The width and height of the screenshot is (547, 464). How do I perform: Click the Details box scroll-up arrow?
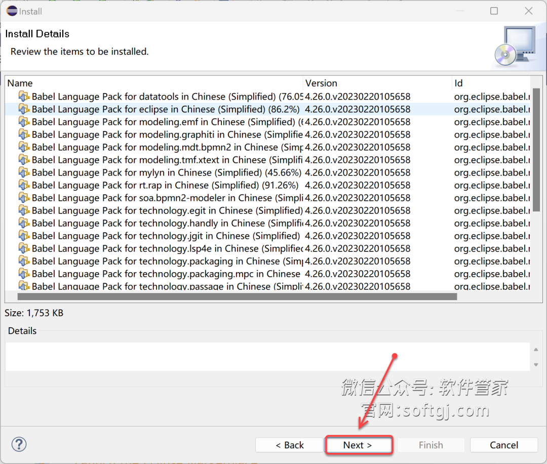click(x=536, y=349)
